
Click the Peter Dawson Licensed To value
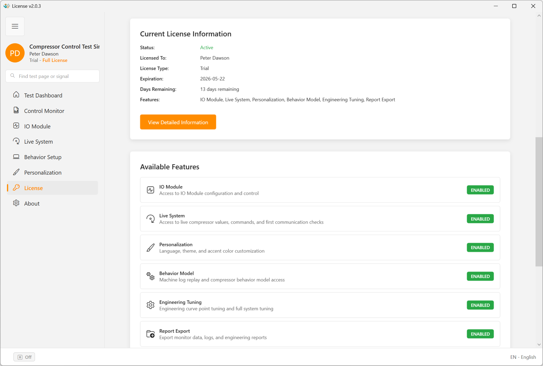coord(215,58)
